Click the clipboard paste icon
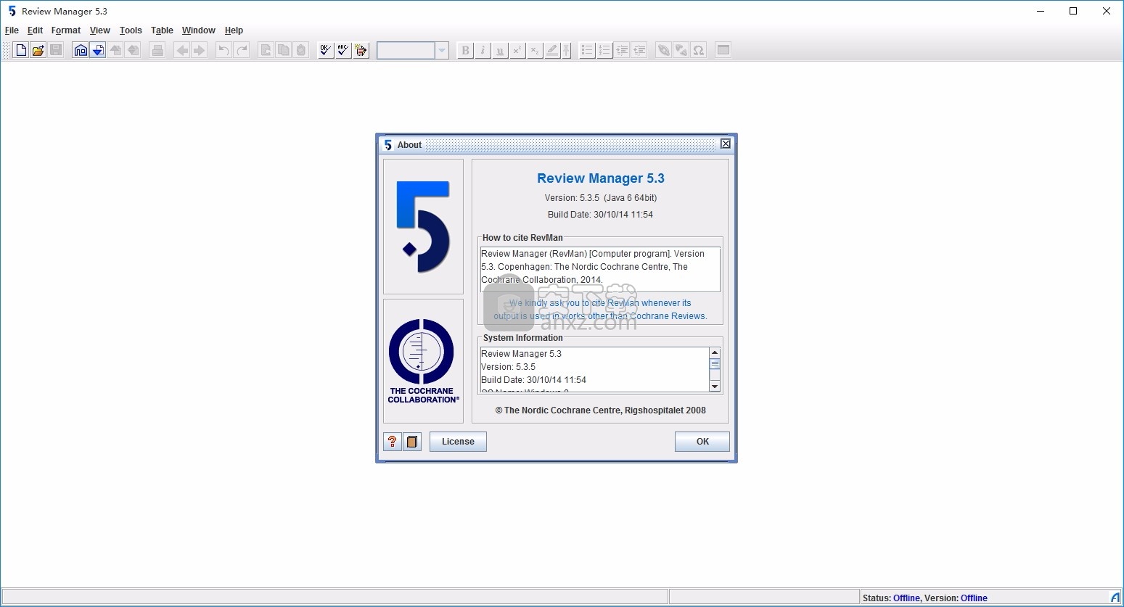Viewport: 1124px width, 607px height. click(x=301, y=50)
